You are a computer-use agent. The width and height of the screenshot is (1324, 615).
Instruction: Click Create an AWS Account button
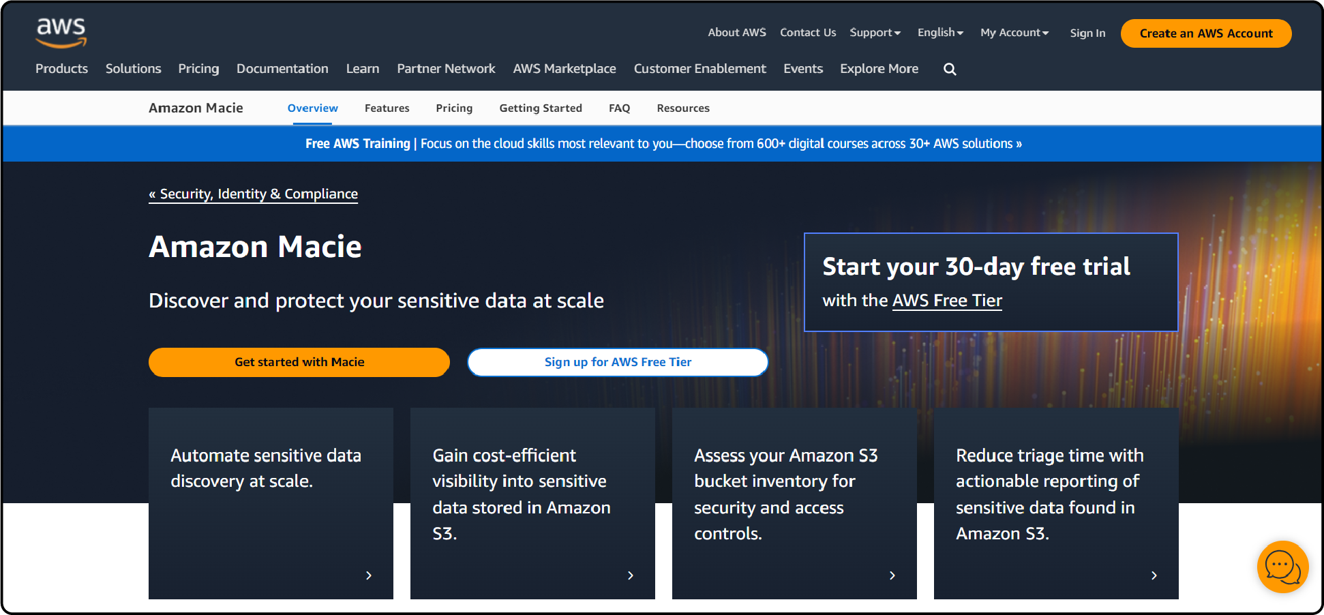coord(1206,33)
